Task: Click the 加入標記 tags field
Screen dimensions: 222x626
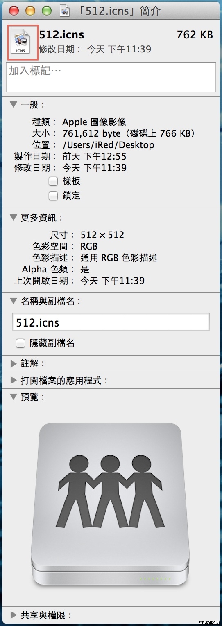Action: point(111,77)
